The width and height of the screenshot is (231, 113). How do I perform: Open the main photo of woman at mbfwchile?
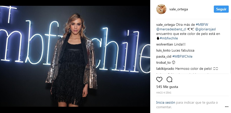(x=75, y=56)
